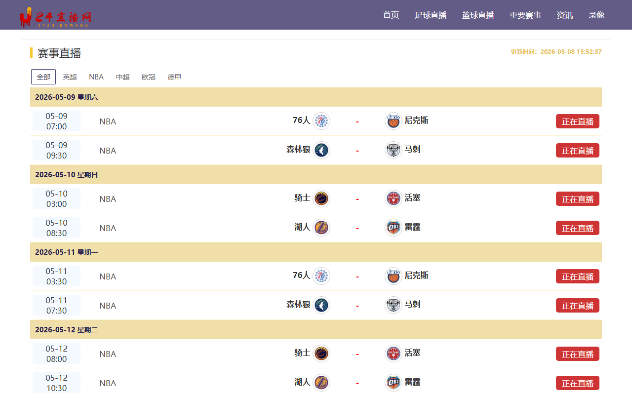Click team name 马刺 in 05-09 09:30 row

(x=412, y=150)
